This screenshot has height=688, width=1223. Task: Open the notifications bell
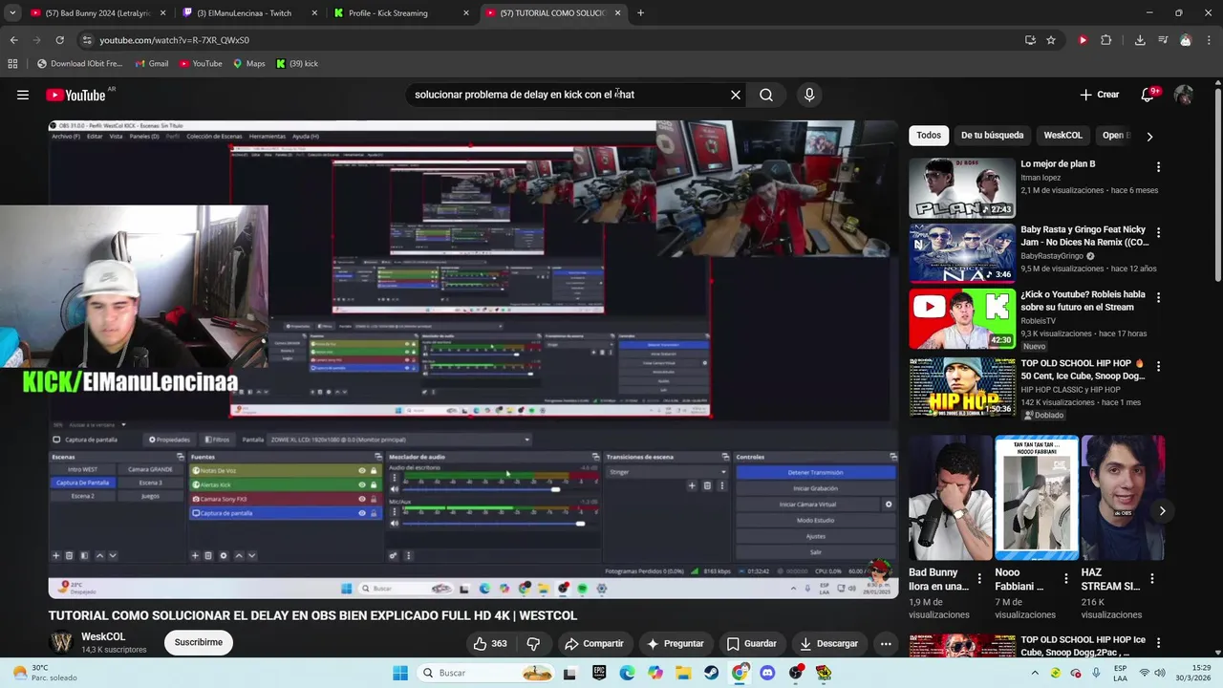pyautogui.click(x=1148, y=95)
